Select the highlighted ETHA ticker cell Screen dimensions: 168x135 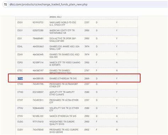click(20, 79)
